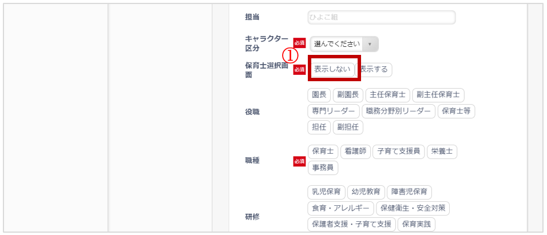Click the 担当 field label

click(252, 17)
